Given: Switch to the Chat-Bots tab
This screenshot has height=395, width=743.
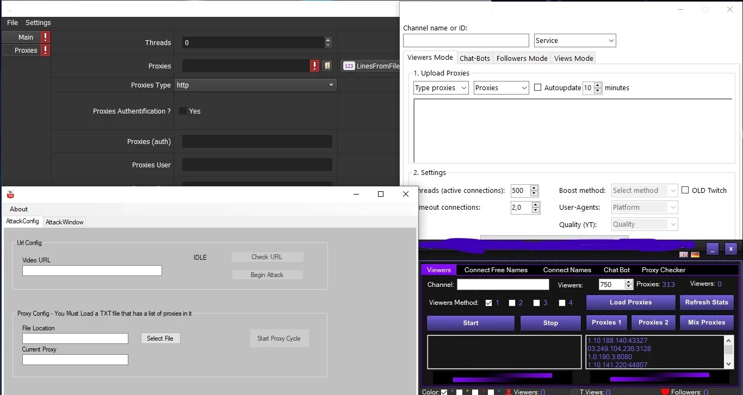Looking at the screenshot, I should click(475, 58).
